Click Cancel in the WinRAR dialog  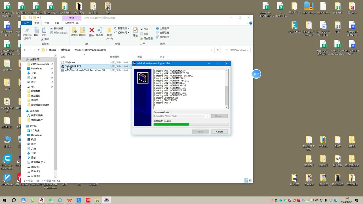coord(219,131)
